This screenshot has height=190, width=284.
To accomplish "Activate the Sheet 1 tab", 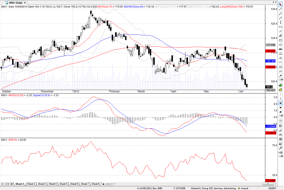I will [19, 184].
